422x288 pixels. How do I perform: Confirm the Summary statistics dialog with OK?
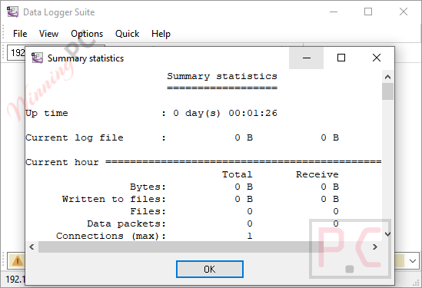point(210,269)
